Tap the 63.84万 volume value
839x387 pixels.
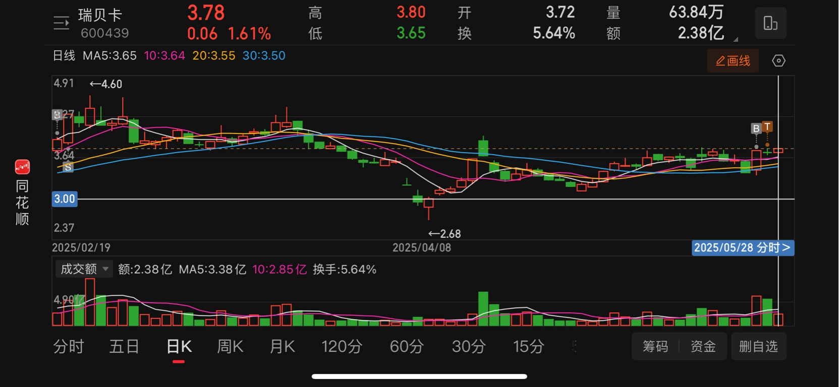(696, 13)
